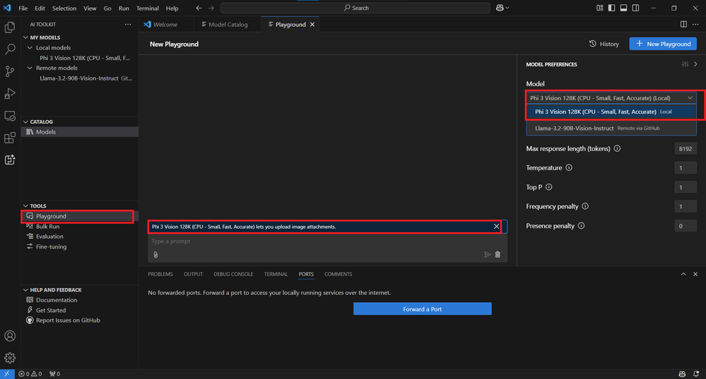Viewport: 706px width, 379px height.
Task: Open Report Issues on GitHub
Action: pyautogui.click(x=68, y=320)
